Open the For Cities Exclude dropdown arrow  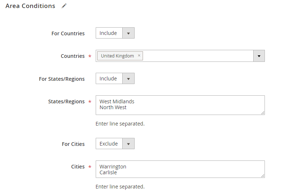click(x=128, y=144)
